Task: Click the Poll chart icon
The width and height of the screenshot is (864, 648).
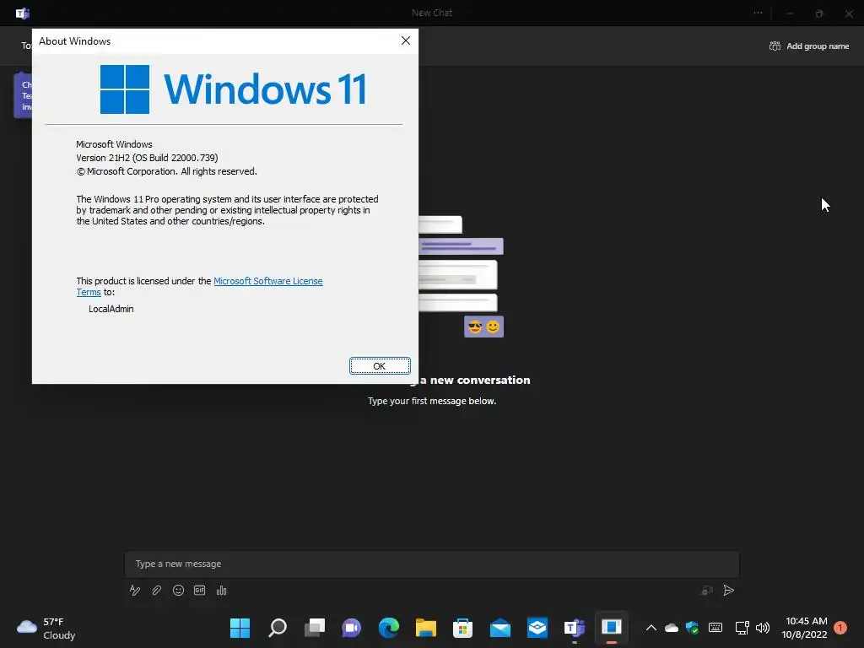Action: pos(222,591)
